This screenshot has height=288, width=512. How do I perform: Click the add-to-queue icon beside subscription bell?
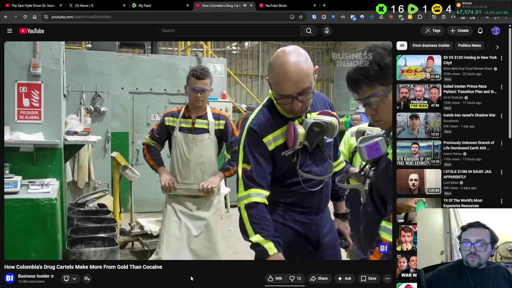click(x=87, y=278)
